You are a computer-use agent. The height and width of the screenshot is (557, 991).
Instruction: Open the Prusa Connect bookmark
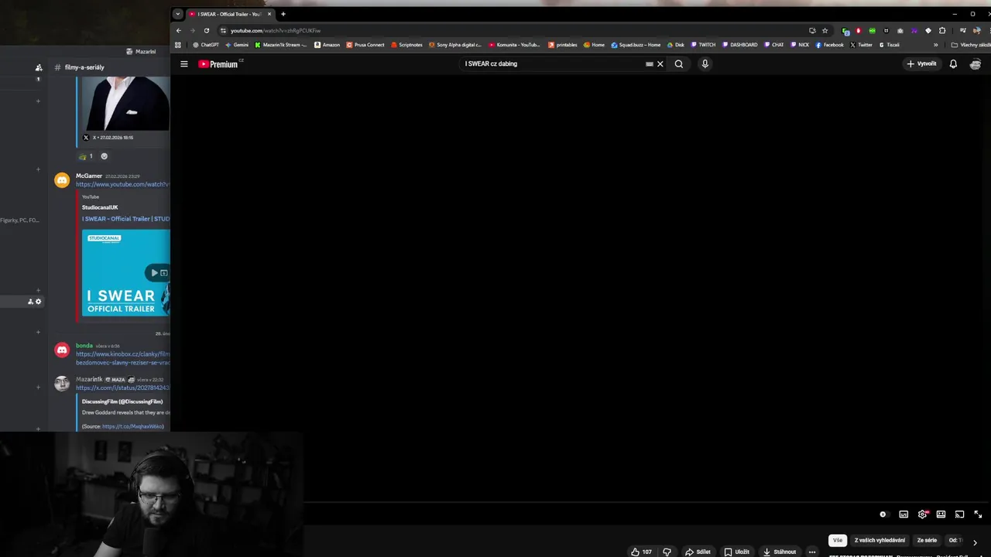[x=365, y=45]
